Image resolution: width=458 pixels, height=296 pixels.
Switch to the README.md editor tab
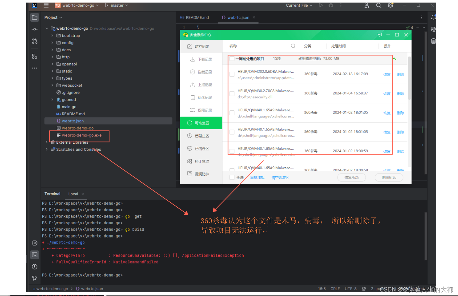click(x=194, y=18)
